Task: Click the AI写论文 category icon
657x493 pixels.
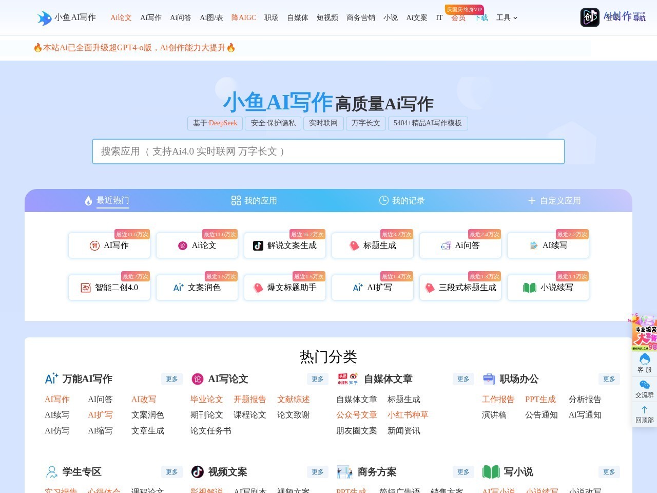Action: click(197, 379)
